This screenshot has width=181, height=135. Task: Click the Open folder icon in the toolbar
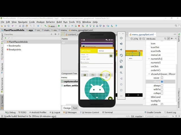2,26
